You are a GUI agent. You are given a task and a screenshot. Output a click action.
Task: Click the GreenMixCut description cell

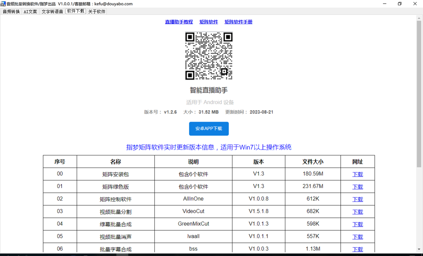[x=193, y=224]
